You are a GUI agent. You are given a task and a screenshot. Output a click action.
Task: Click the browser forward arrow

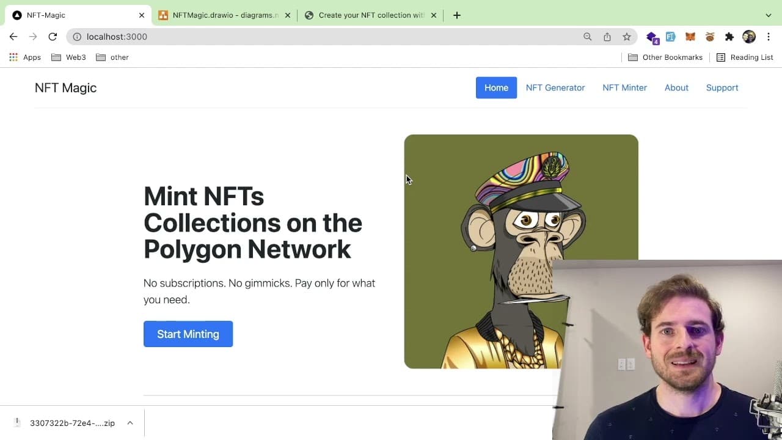pos(33,37)
